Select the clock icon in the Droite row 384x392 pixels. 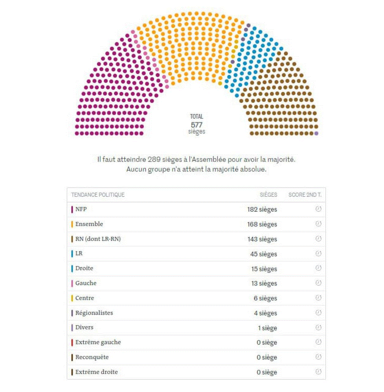point(318,268)
